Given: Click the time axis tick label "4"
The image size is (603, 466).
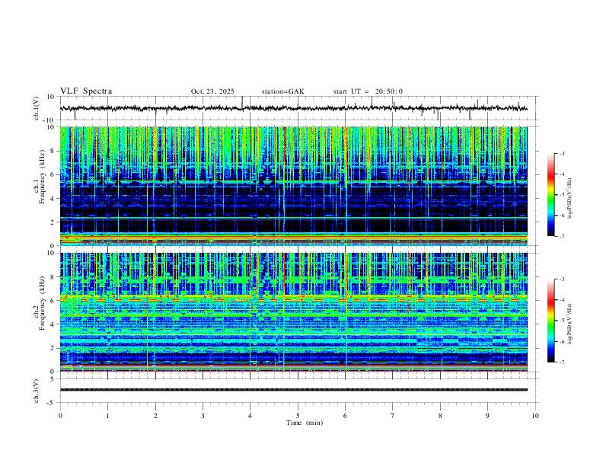Looking at the screenshot, I should 250,416.
